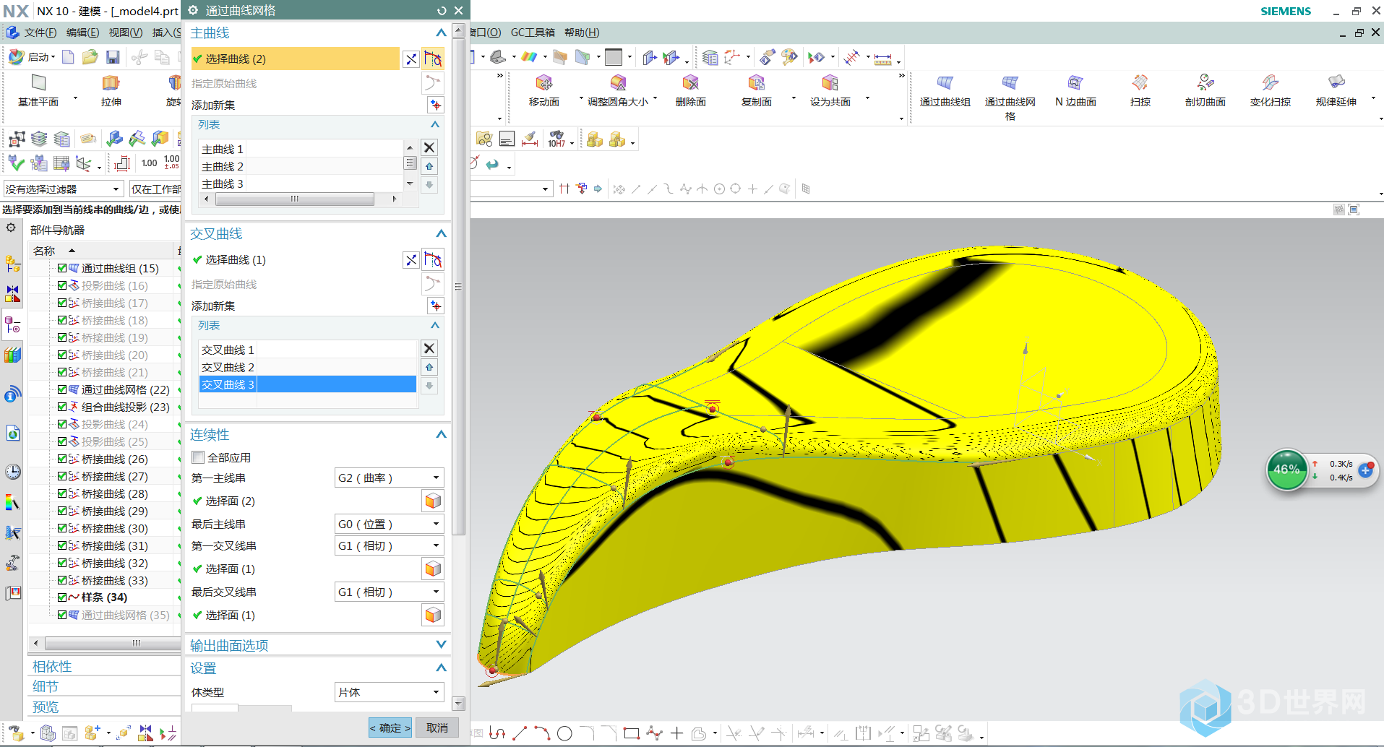Toggle checkbox for 通过曲线网格 (22)
This screenshot has height=747, width=1384.
click(62, 389)
